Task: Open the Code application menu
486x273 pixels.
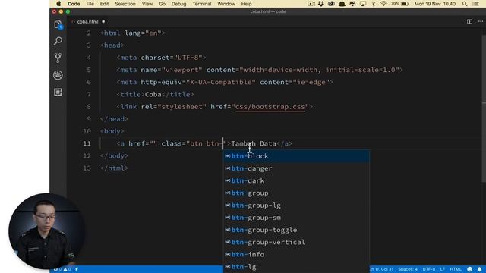Action: (x=74, y=4)
